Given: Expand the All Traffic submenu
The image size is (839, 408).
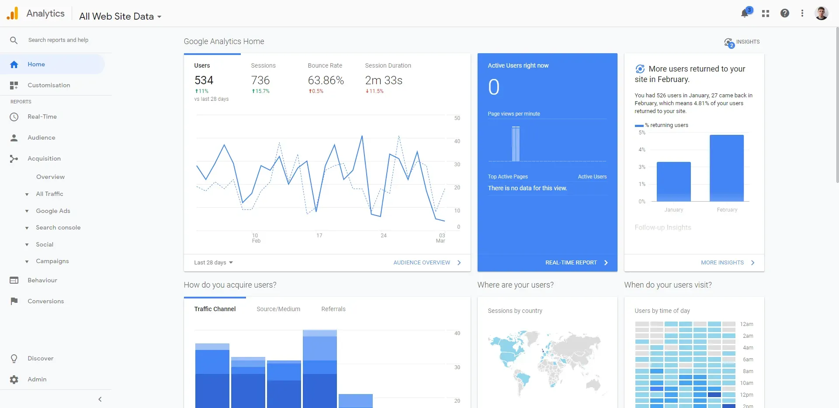Looking at the screenshot, I should point(27,194).
